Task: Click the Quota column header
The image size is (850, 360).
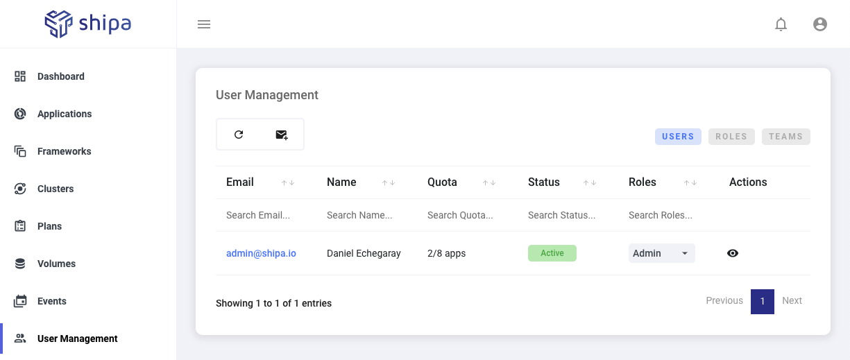Action: tap(442, 182)
